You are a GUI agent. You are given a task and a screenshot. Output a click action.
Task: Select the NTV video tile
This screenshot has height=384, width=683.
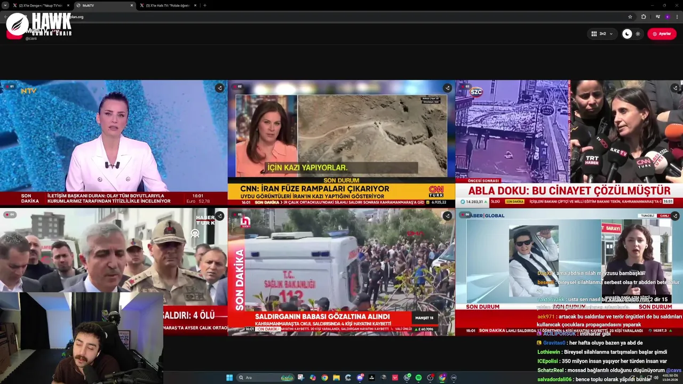pos(114,143)
